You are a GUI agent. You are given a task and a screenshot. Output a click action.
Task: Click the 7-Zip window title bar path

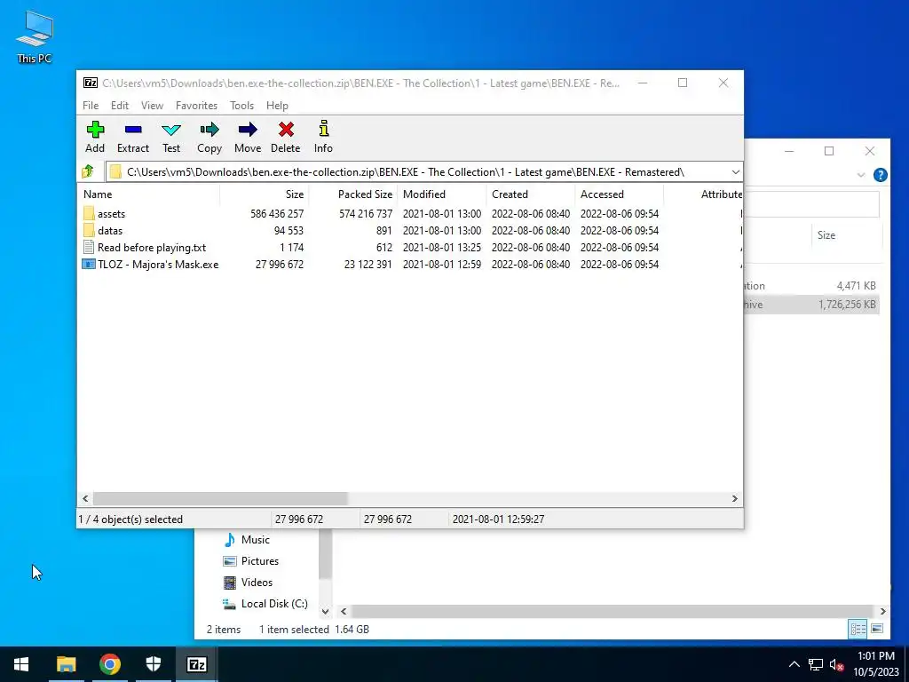[360, 83]
